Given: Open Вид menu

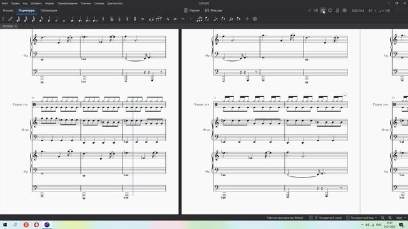Looking at the screenshot, I should (x=25, y=3).
